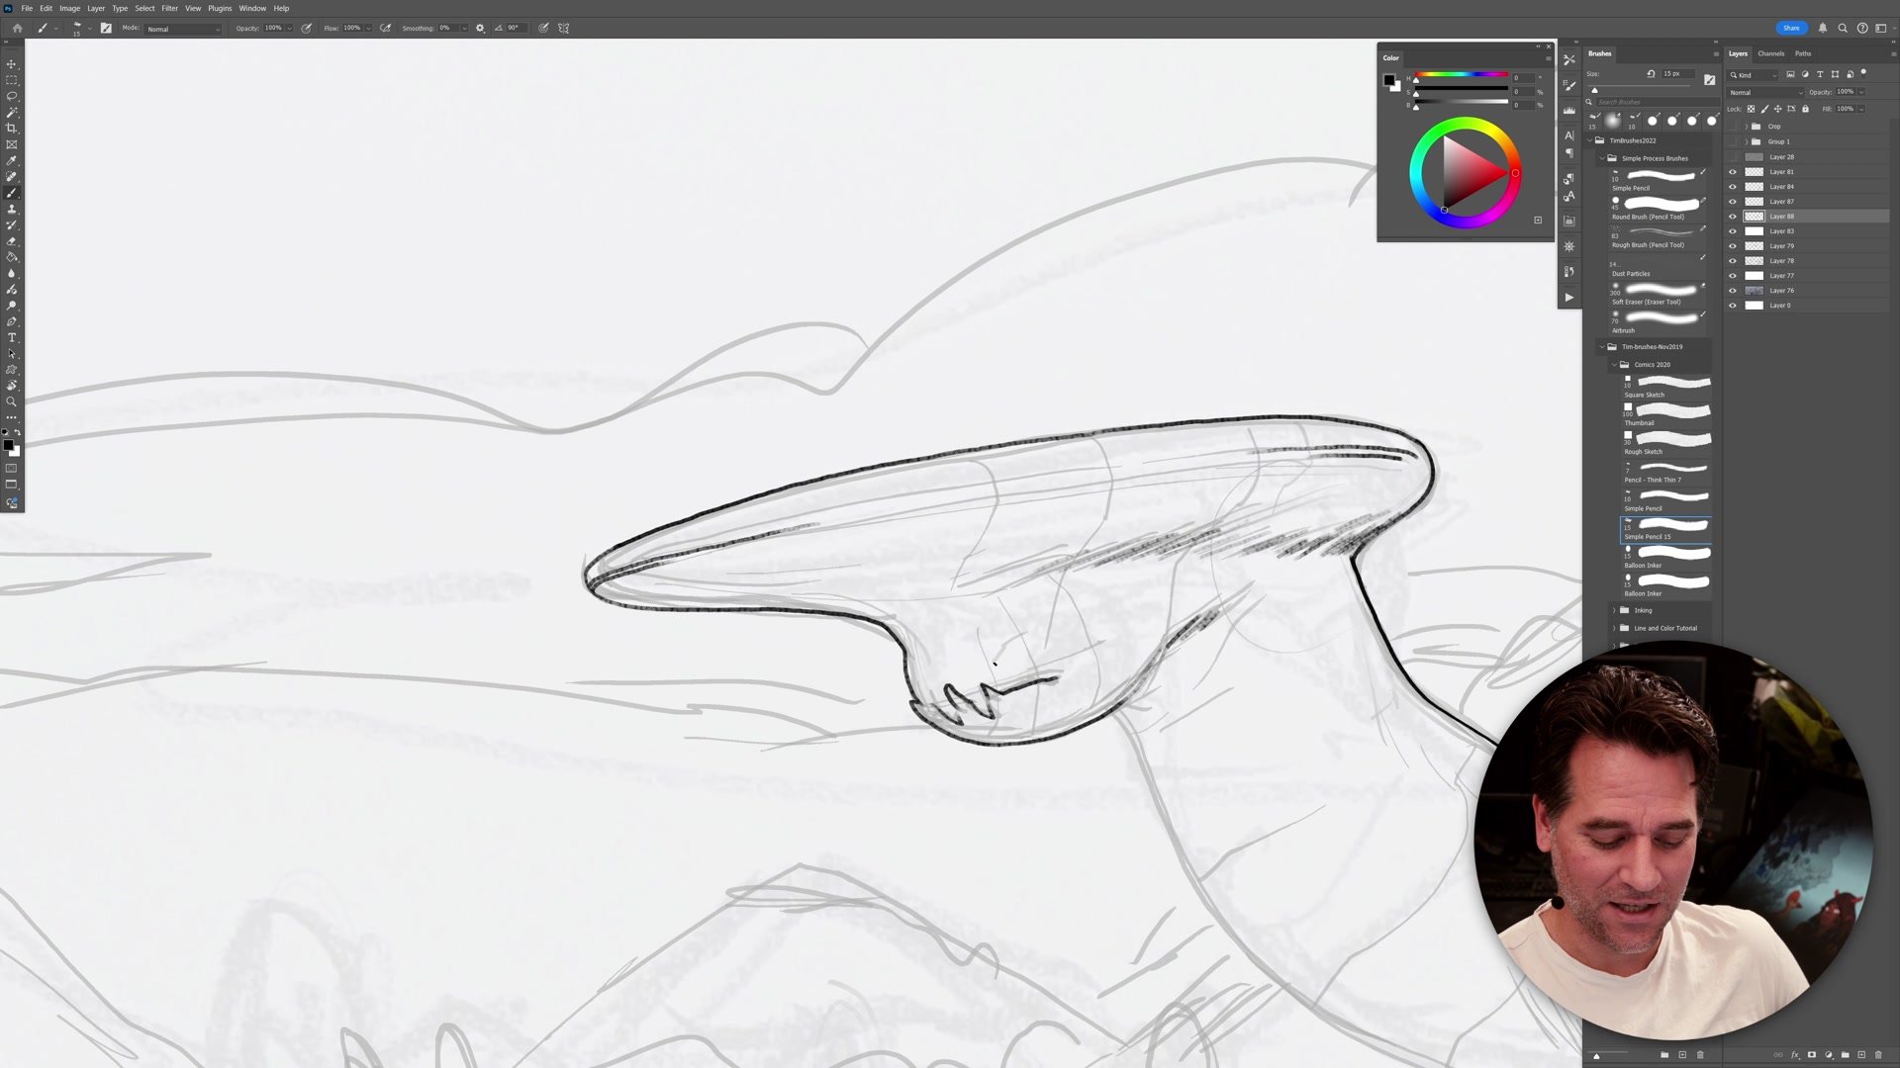Screen dimensions: 1900x1068
Task: Switch to the Channels tab
Action: coord(1771,53)
